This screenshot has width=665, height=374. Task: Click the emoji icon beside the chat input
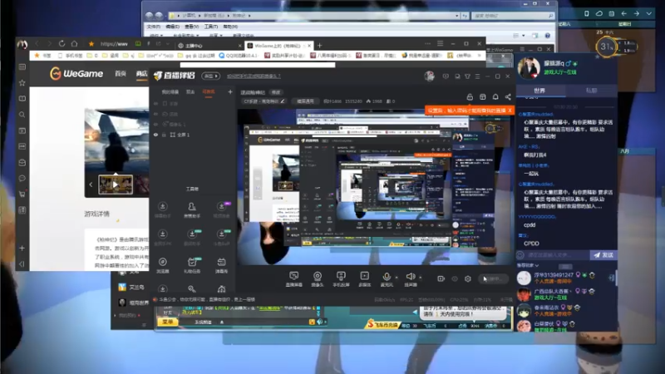(x=520, y=255)
